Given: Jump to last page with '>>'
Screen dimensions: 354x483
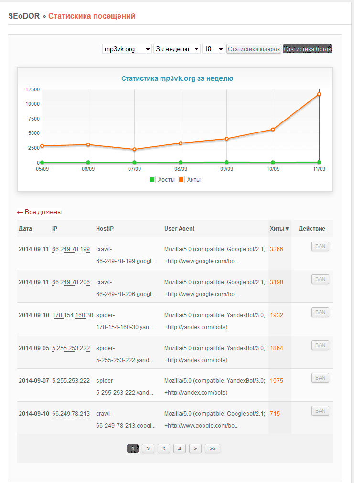Looking at the screenshot, I should pyautogui.click(x=213, y=449).
